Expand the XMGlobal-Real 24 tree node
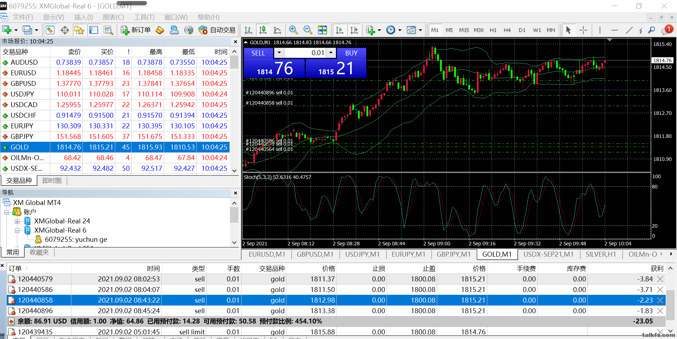 coord(17,221)
